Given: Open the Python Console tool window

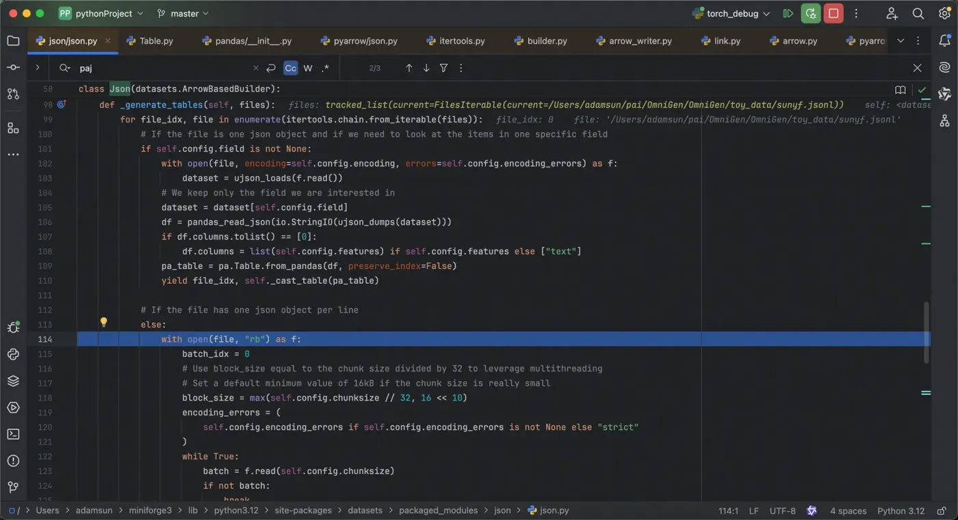Looking at the screenshot, I should pyautogui.click(x=13, y=354).
